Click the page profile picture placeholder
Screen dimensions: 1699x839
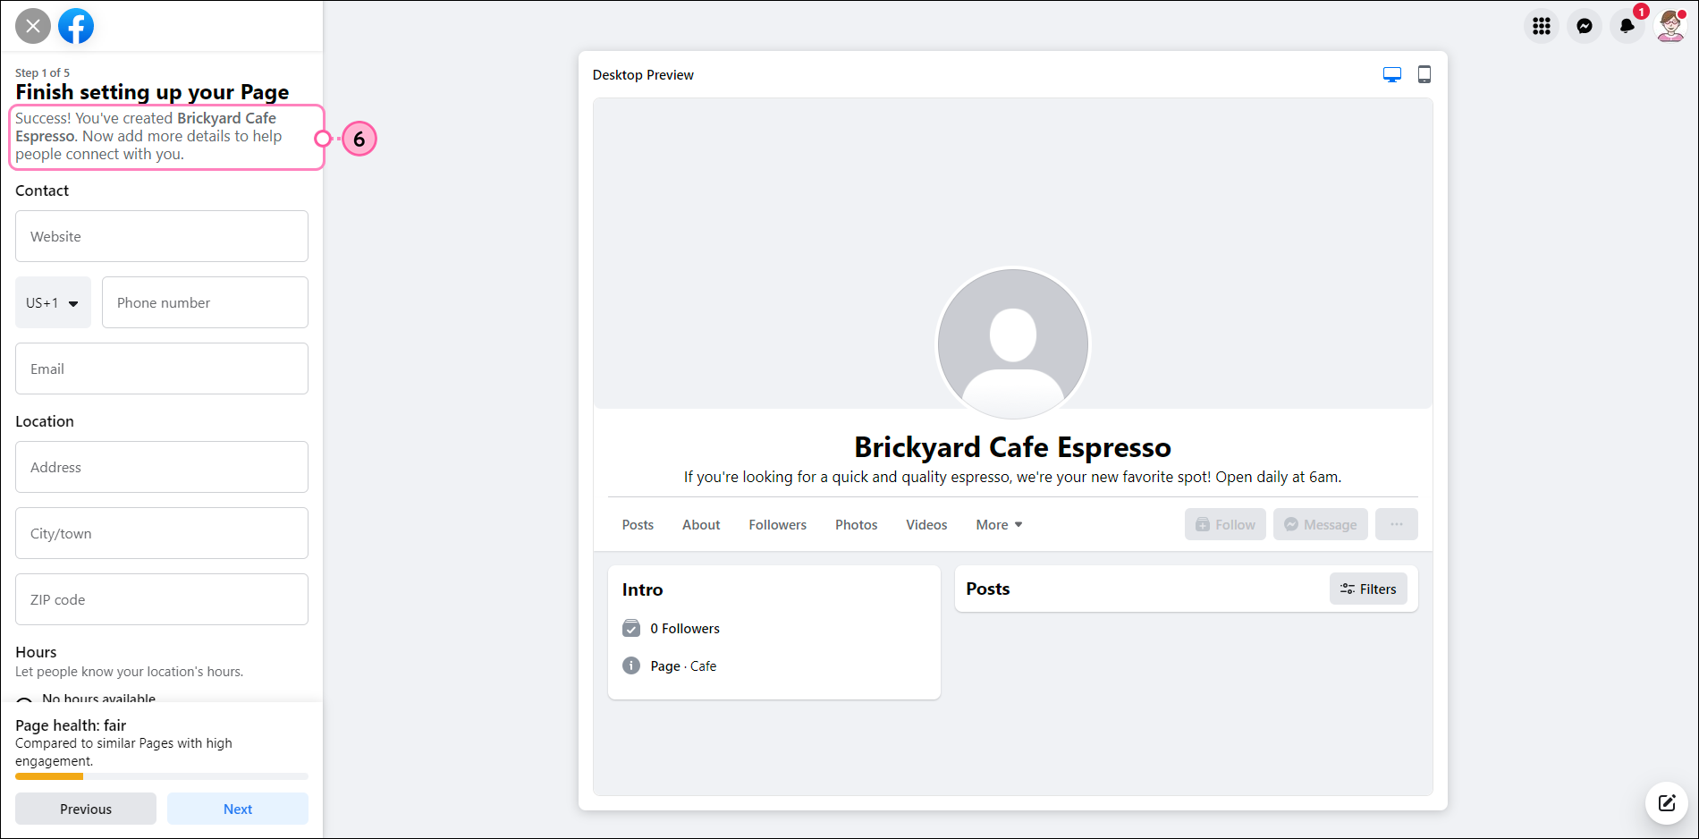[x=1013, y=343]
